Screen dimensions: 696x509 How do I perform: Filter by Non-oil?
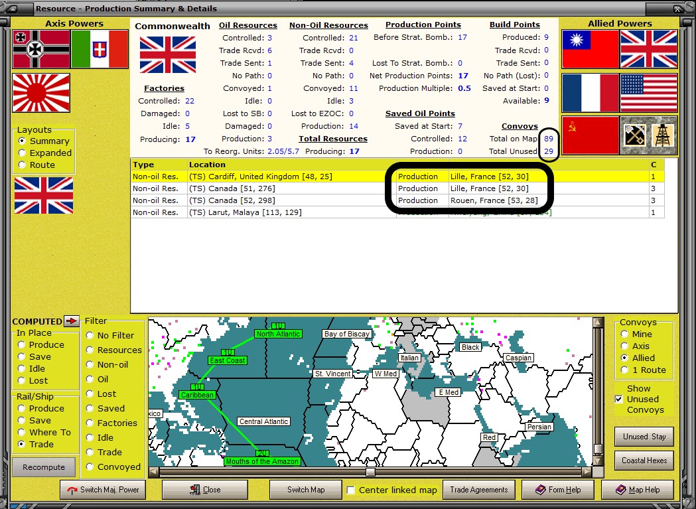pos(107,364)
